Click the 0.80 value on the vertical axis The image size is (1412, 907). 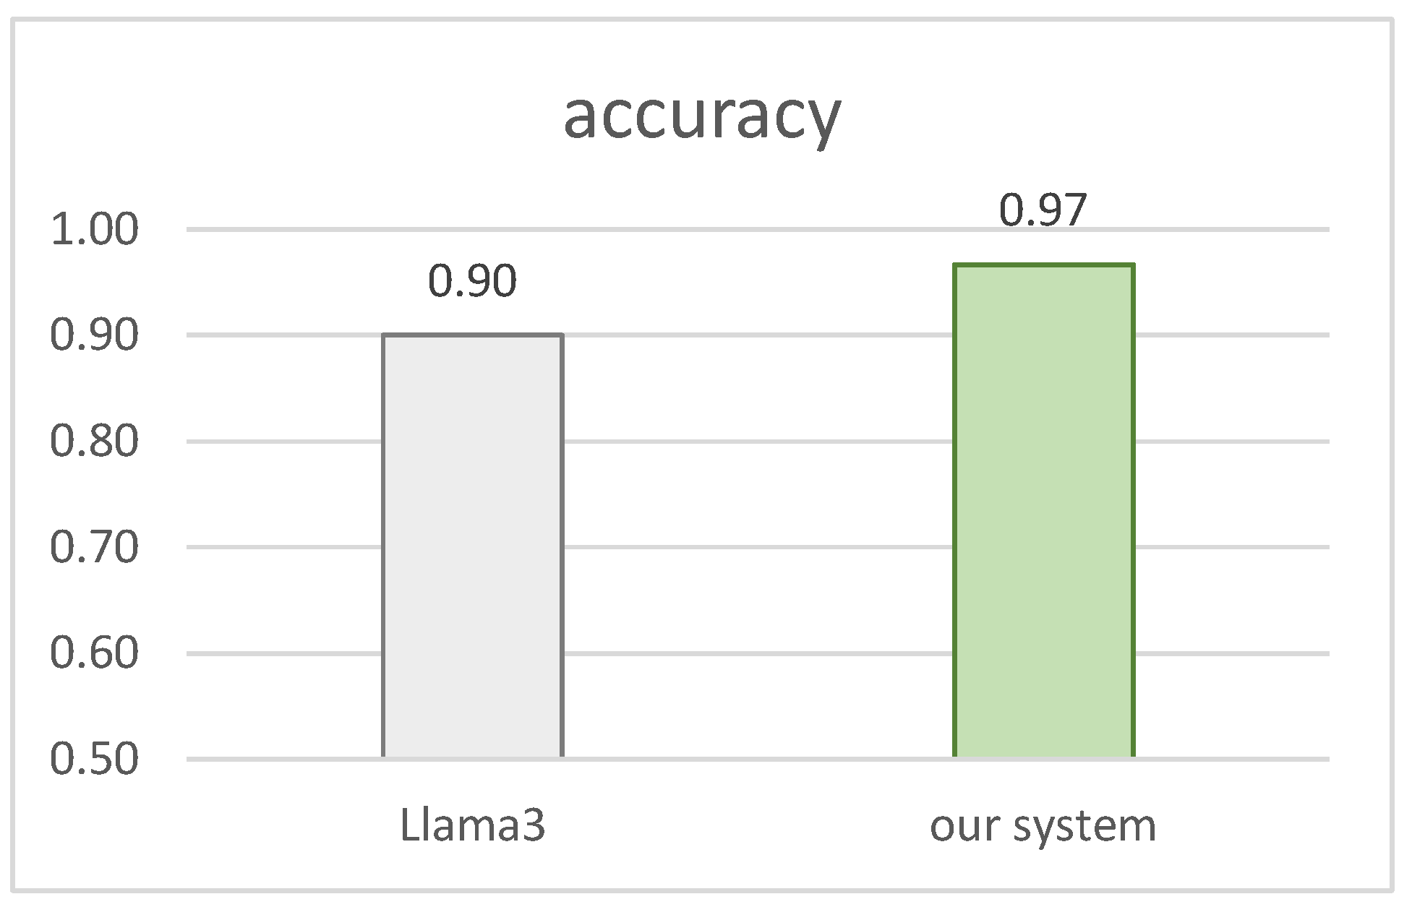(x=94, y=442)
